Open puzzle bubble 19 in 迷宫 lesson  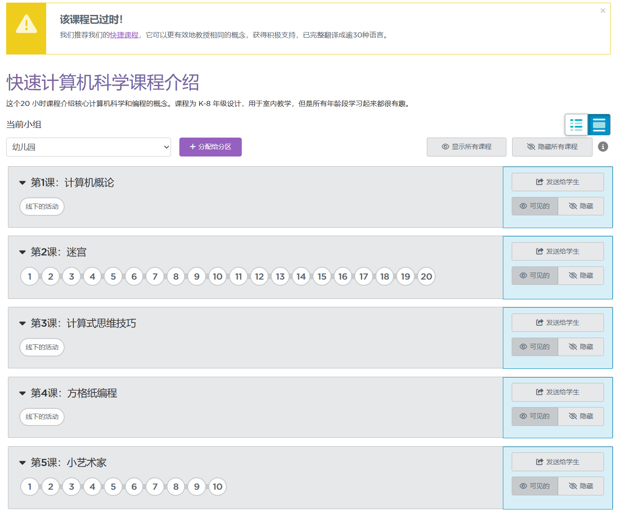tap(406, 277)
